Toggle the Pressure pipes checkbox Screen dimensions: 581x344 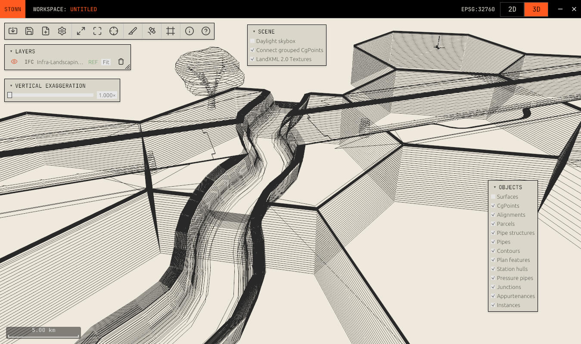(493, 278)
